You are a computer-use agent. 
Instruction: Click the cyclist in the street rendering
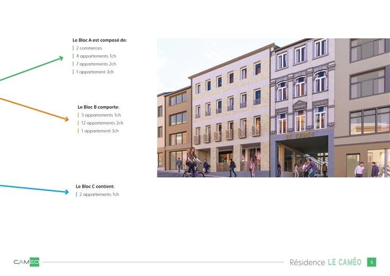click(x=192, y=163)
